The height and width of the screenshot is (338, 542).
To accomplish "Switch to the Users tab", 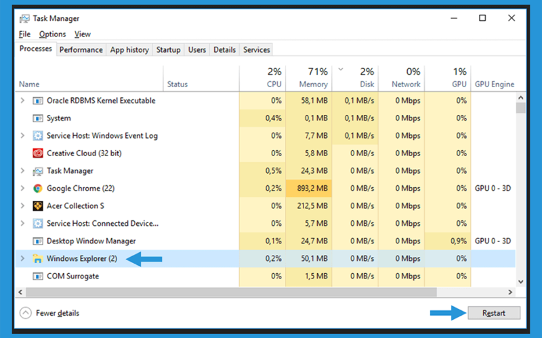I will pyautogui.click(x=197, y=49).
